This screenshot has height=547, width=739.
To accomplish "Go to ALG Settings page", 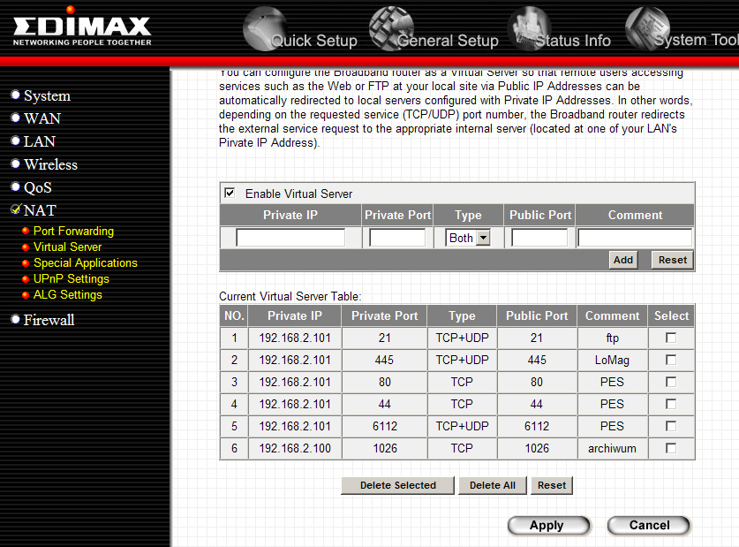I will tap(67, 295).
